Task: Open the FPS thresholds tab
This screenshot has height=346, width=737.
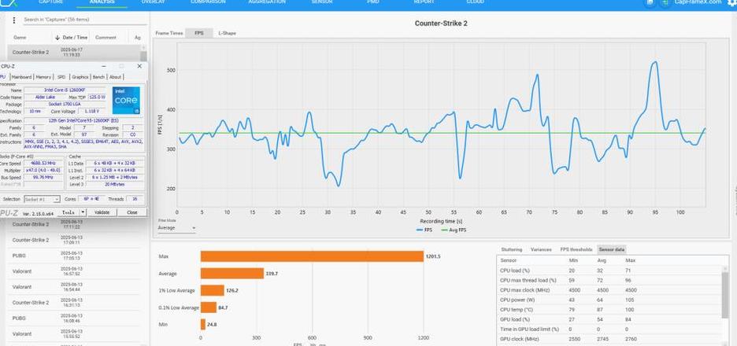Action: coord(576,250)
